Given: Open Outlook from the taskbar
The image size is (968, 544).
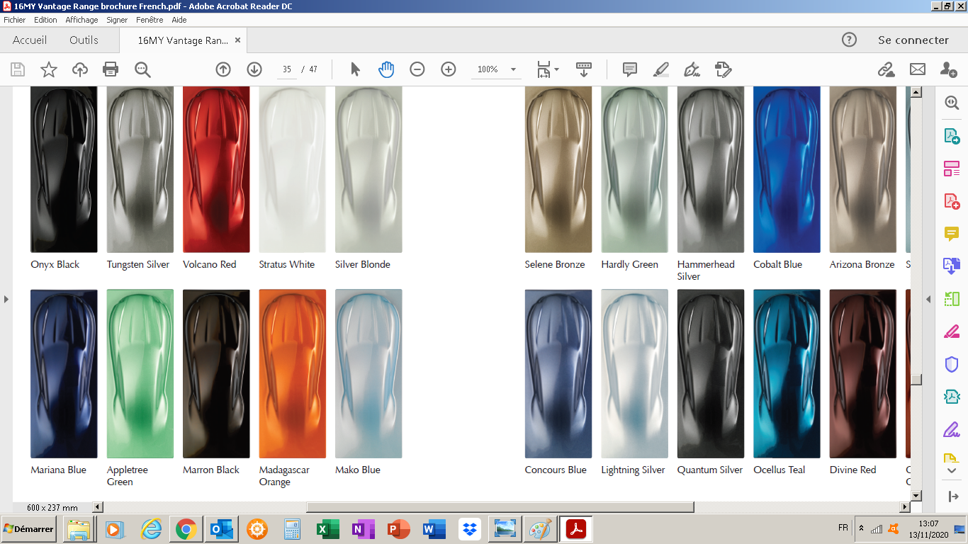Looking at the screenshot, I should click(x=221, y=529).
